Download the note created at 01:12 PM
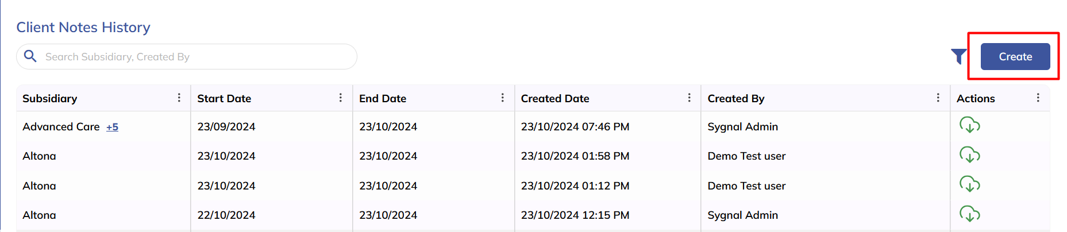 (969, 185)
